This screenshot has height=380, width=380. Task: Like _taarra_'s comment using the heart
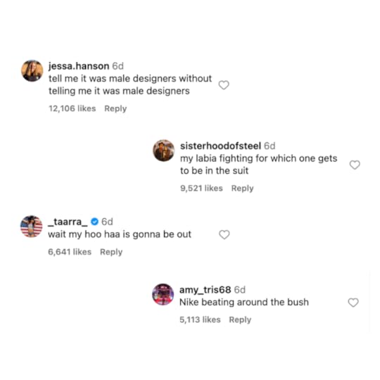(224, 234)
